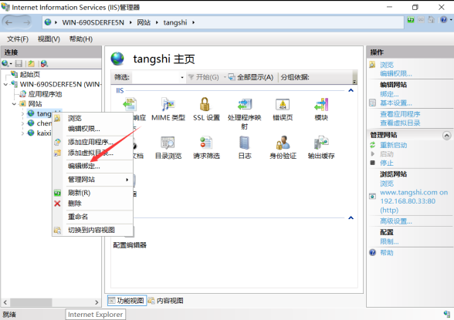This screenshot has width=454, height=320.
Task: Click the 重新启动 link in actions pane
Action: pyautogui.click(x=393, y=145)
